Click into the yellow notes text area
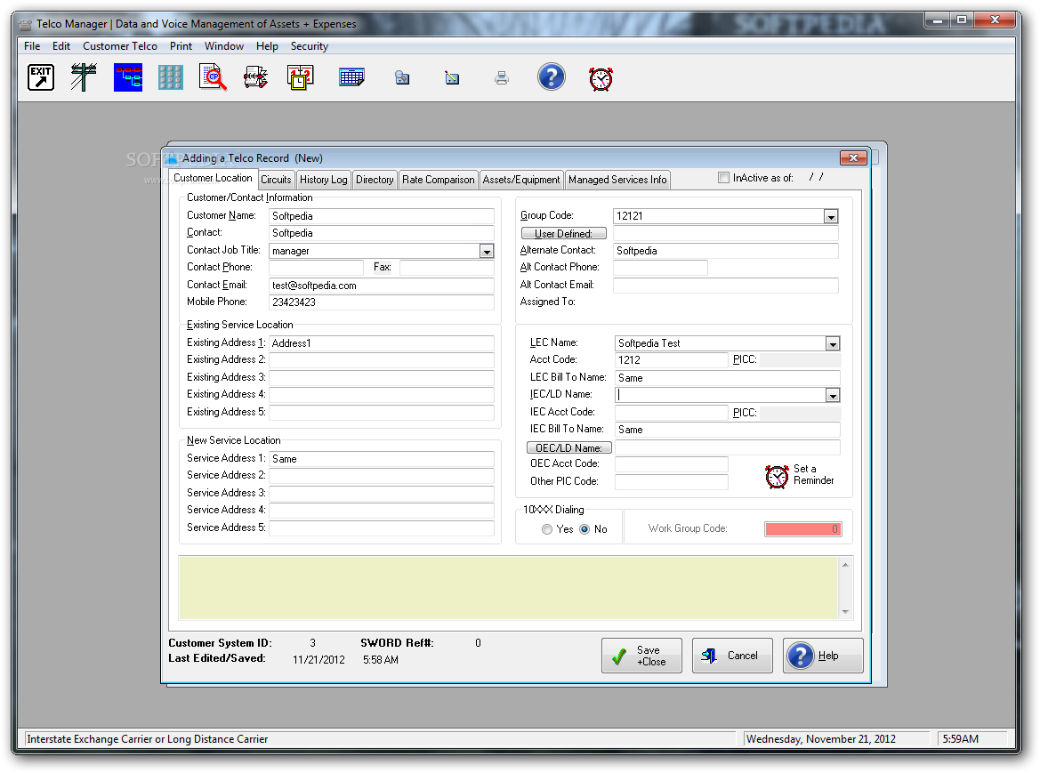This screenshot has width=1040, height=773. [508, 587]
